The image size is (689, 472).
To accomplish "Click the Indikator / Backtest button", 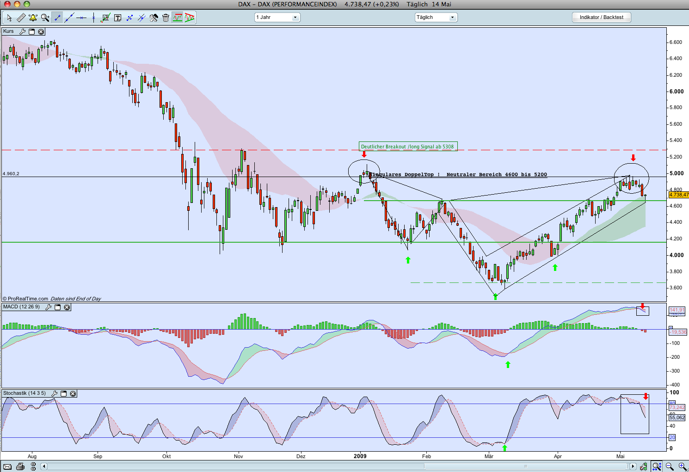I will pyautogui.click(x=602, y=17).
